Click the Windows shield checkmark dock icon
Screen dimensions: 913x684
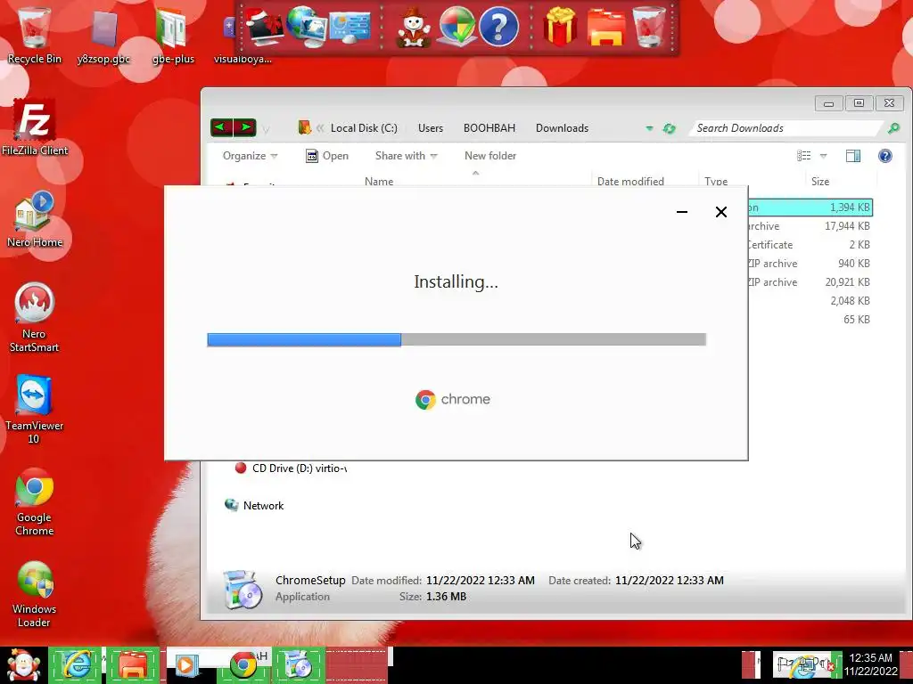(456, 27)
